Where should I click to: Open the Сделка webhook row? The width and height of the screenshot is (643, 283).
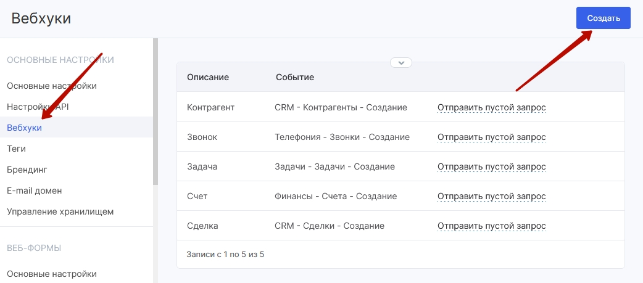400,226
